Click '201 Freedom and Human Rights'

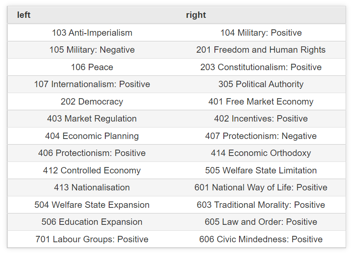click(261, 50)
